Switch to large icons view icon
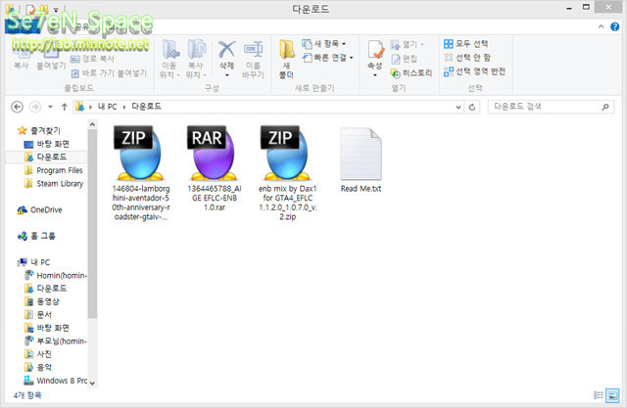The width and height of the screenshot is (627, 408). tap(612, 395)
